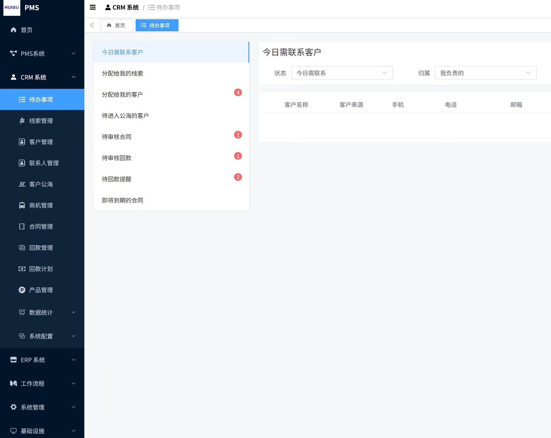Select 待审核合同 in the todo list
This screenshot has height=438, width=551.
(117, 137)
